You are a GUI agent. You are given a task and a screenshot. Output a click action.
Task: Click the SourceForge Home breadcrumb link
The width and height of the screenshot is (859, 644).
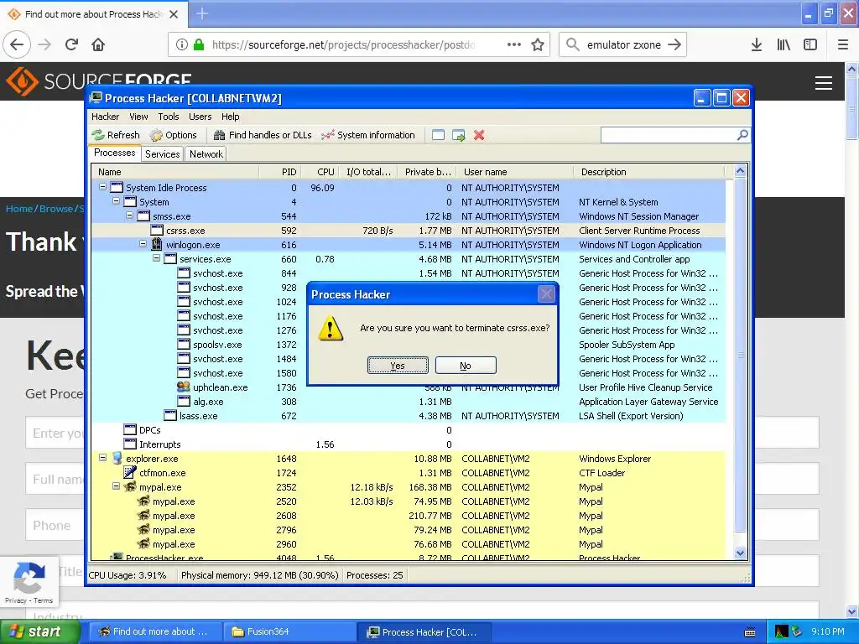[19, 209]
